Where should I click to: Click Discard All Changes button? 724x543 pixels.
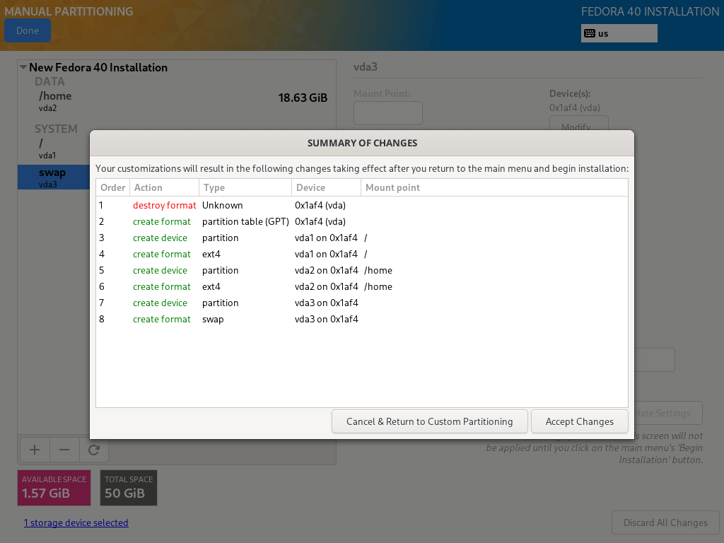[665, 522]
